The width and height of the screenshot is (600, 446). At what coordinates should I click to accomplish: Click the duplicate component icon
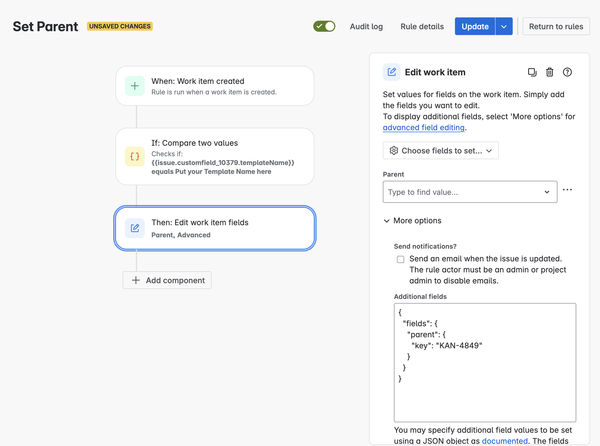(532, 72)
